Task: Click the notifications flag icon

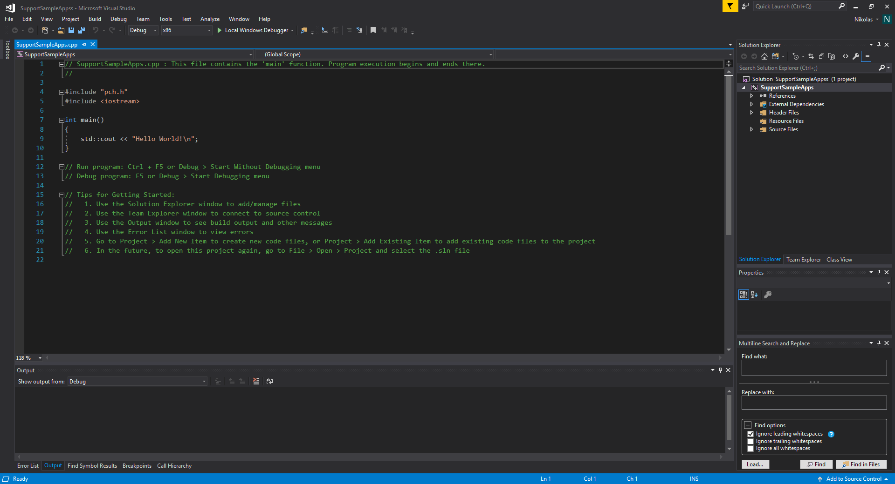Action: (730, 6)
